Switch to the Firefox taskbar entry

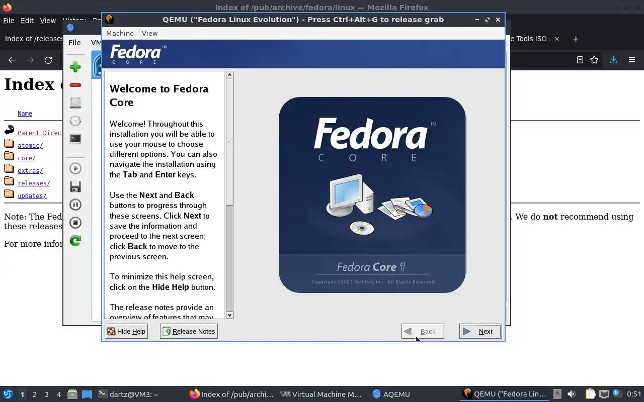pyautogui.click(x=231, y=394)
